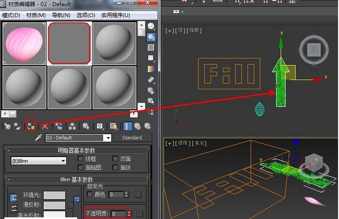339x219 pixels.
Task: Pick material with the eyedropper tool
Action: pos(38,137)
